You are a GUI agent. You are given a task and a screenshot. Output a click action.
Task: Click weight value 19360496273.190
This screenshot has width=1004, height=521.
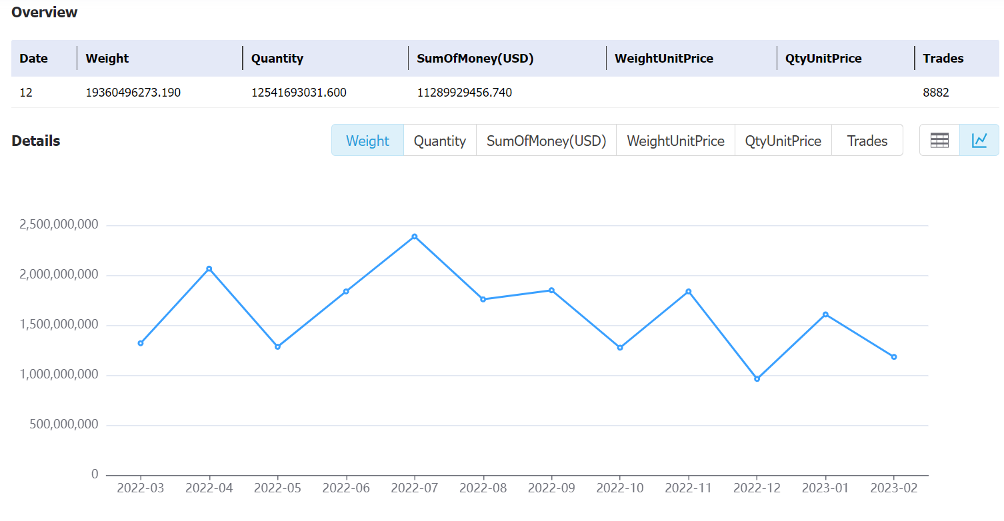pos(133,93)
